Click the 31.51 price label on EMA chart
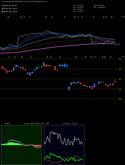The height and width of the screenshot is (165, 125). (x=117, y=44)
